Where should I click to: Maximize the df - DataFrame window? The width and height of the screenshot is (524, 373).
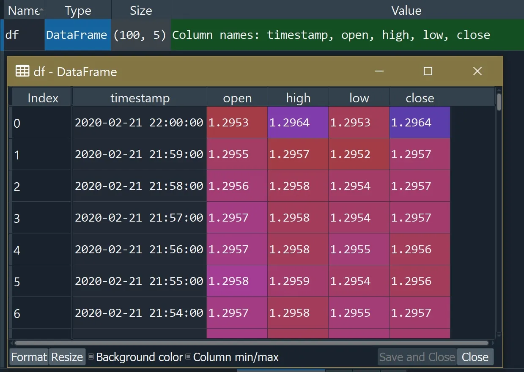428,71
